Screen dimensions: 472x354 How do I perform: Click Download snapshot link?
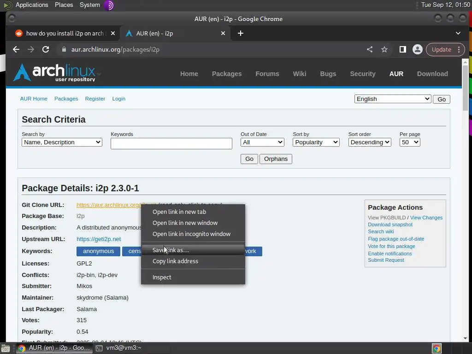click(390, 224)
